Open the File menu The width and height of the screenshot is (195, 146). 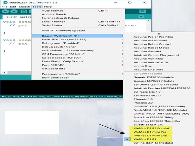point(4,6)
